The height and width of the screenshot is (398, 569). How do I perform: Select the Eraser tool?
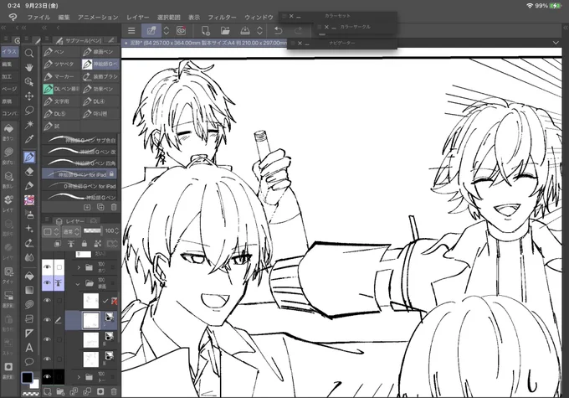(29, 172)
